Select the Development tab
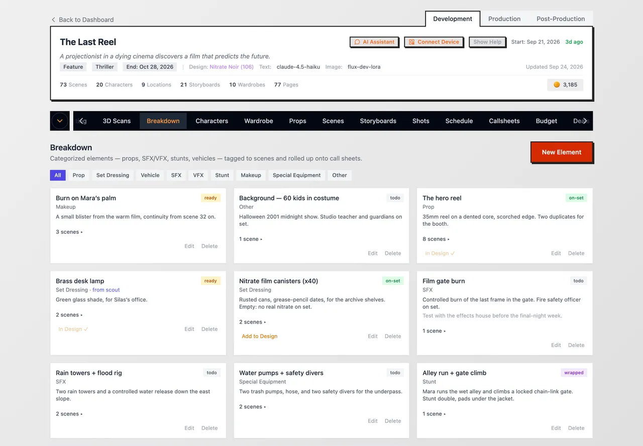Screen dimensions: 643x446 click(453, 19)
